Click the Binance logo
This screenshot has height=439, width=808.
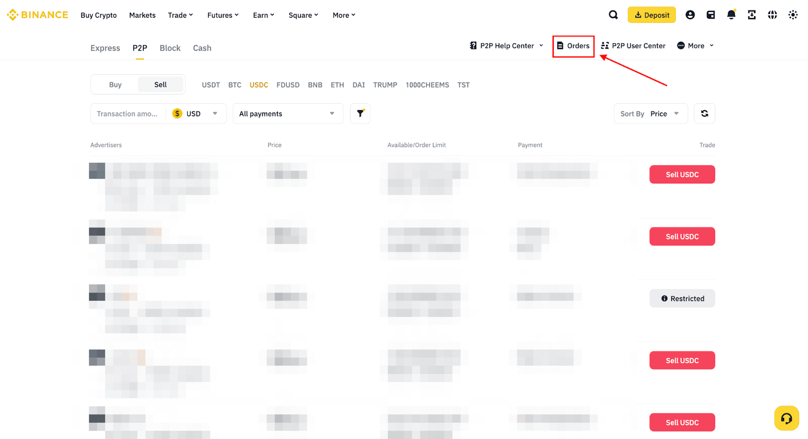coord(37,15)
